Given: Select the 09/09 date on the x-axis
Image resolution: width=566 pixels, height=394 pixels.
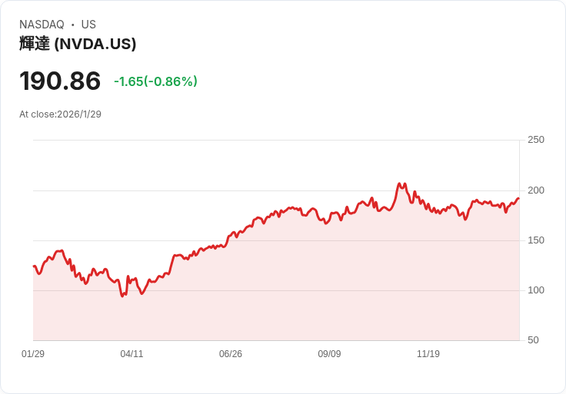Looking at the screenshot, I should [x=329, y=354].
